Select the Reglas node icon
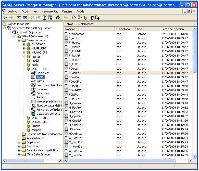Image resolution: width=199 pixels, height=171 pixels. pos(33,97)
